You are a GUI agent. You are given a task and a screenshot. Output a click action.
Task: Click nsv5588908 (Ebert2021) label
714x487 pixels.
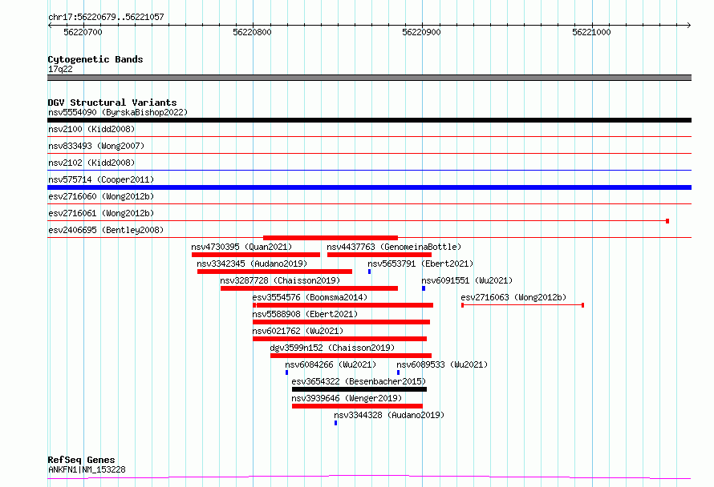click(x=305, y=314)
